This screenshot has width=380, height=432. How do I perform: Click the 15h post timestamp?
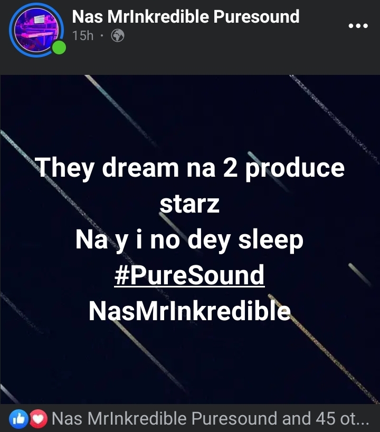[83, 35]
